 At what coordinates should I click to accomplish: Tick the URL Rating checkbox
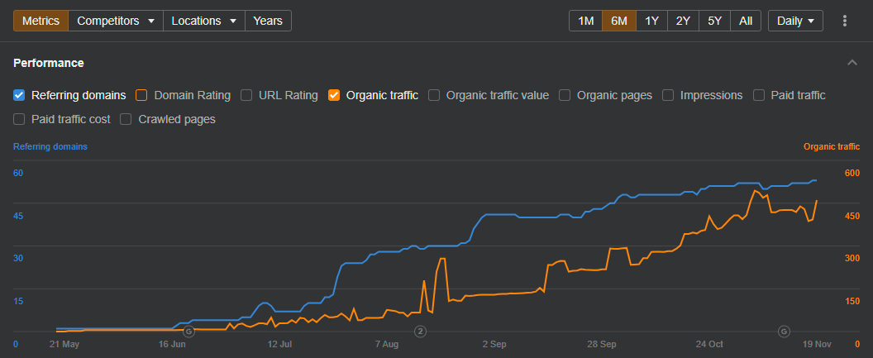tap(246, 95)
